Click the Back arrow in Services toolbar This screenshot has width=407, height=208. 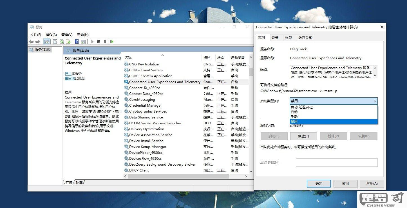pos(31,42)
